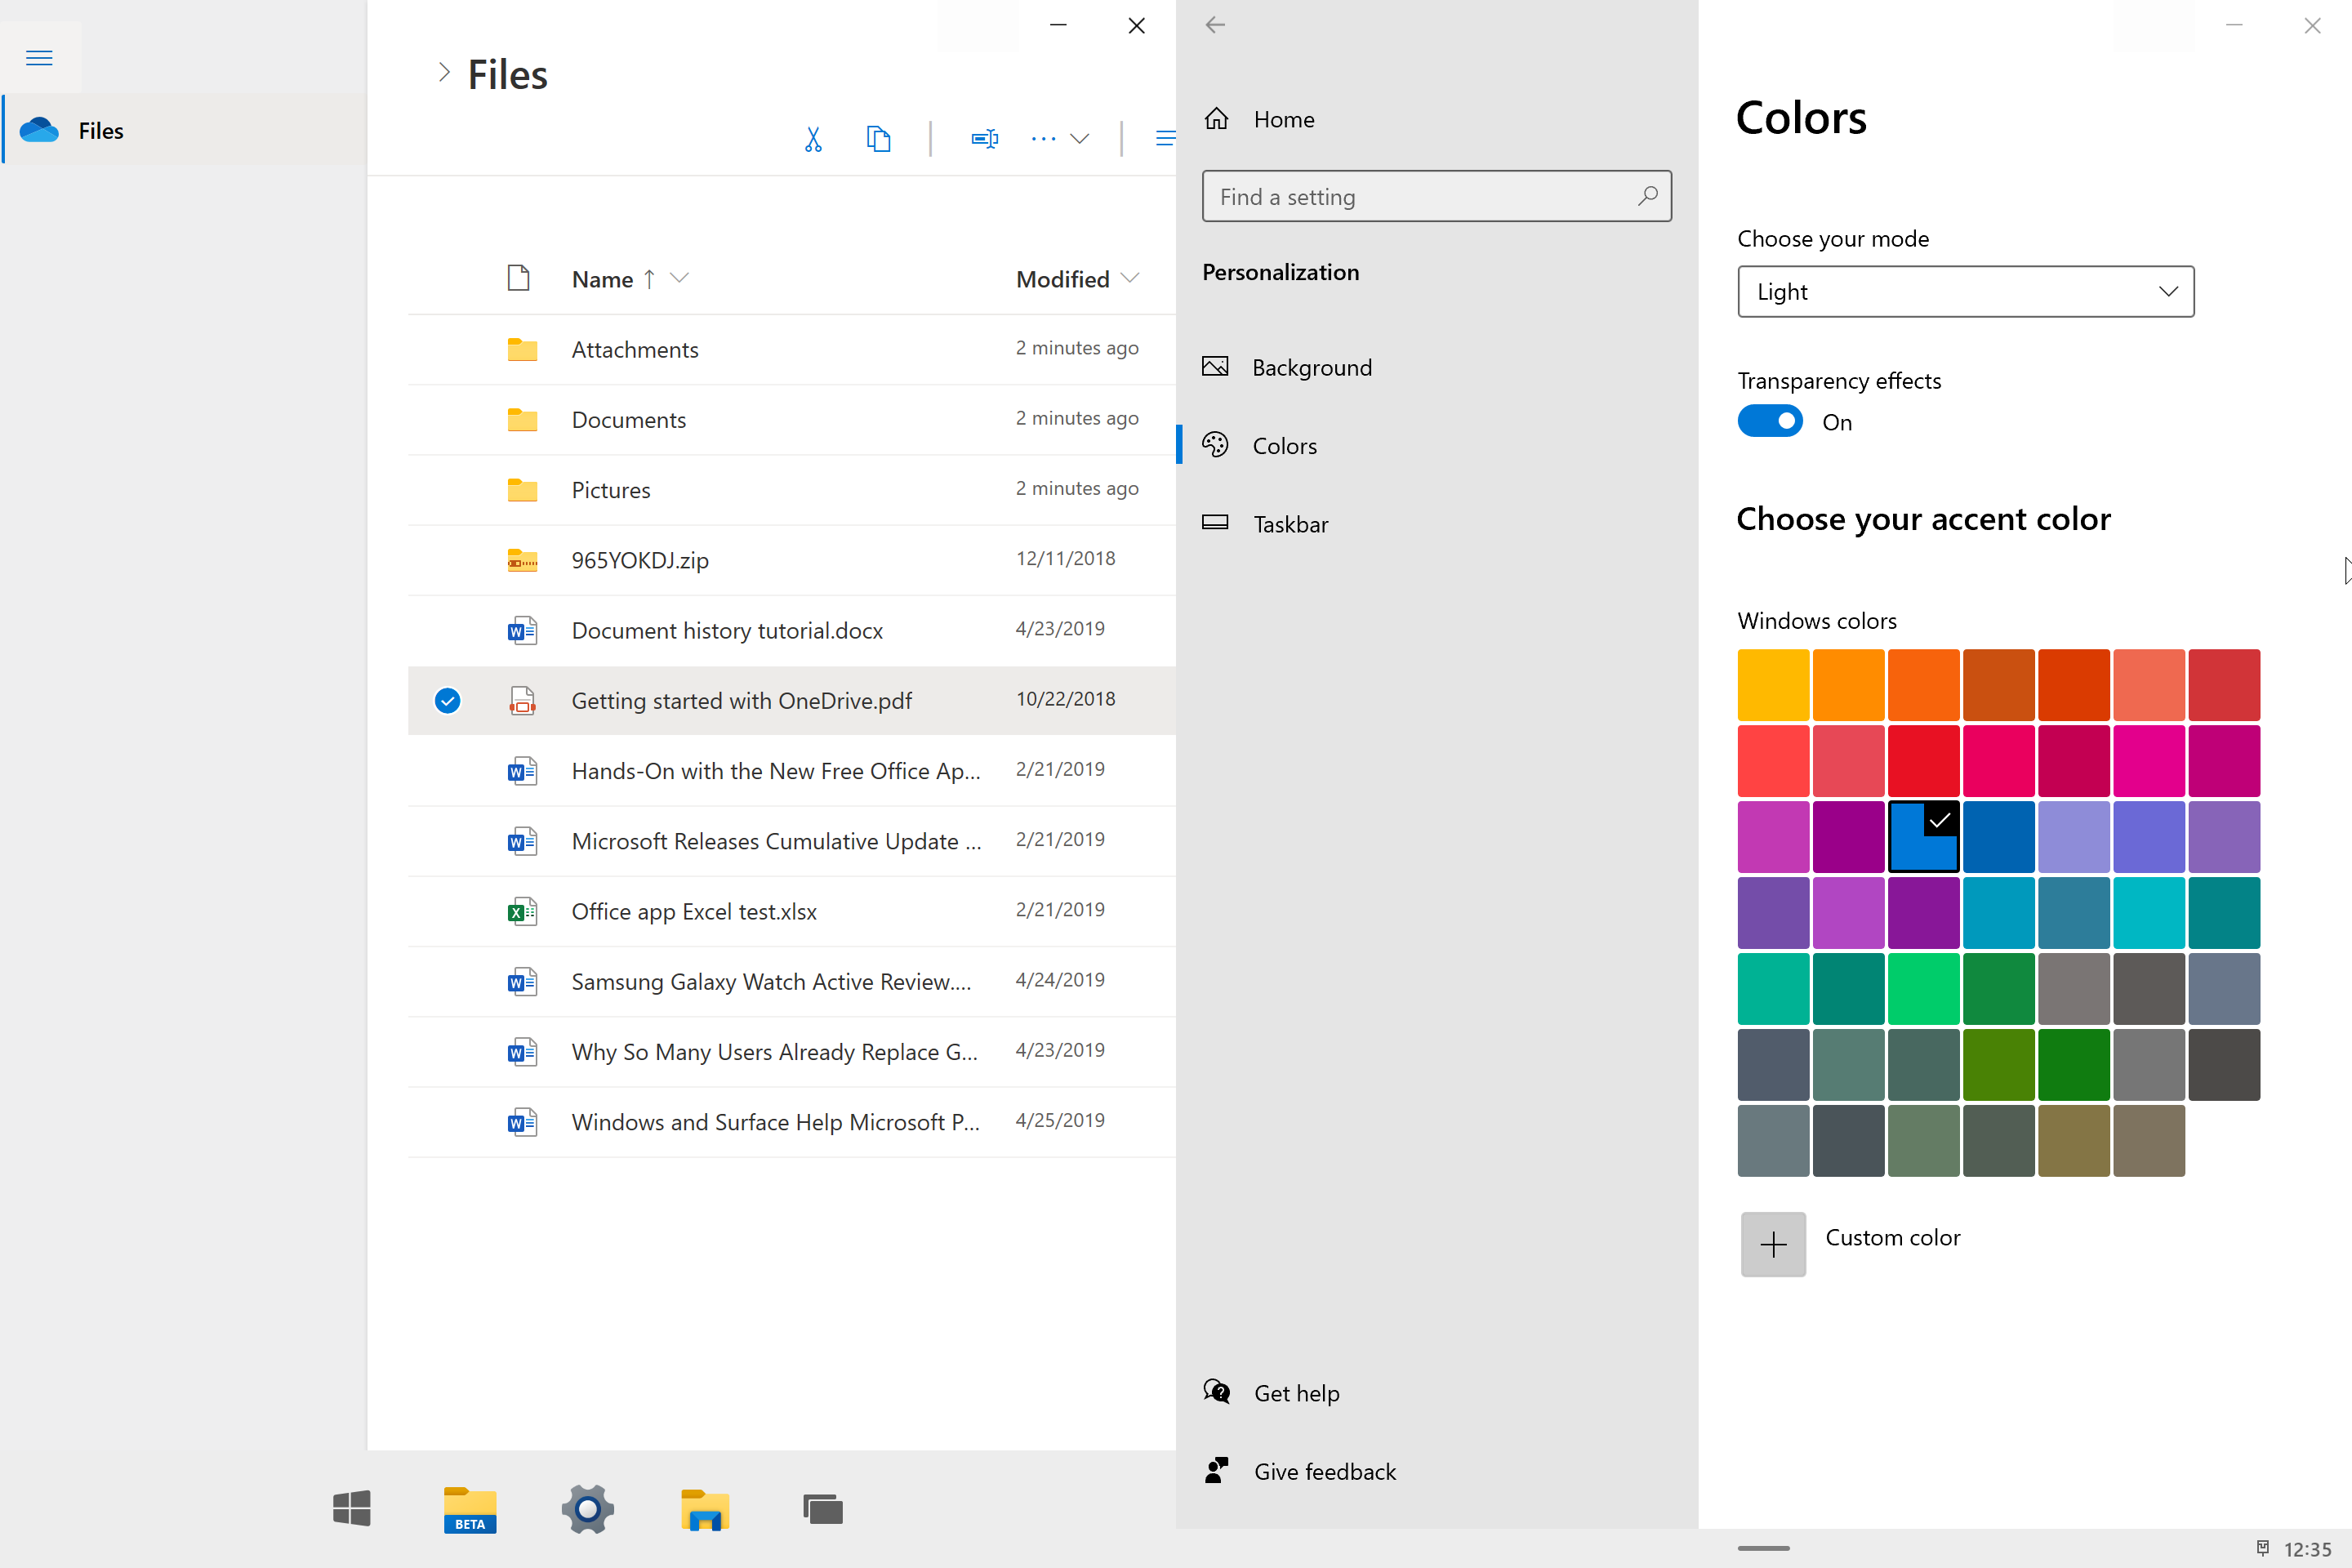This screenshot has height=1568, width=2352.
Task: Click the Give feedback link
Action: tap(1324, 1471)
